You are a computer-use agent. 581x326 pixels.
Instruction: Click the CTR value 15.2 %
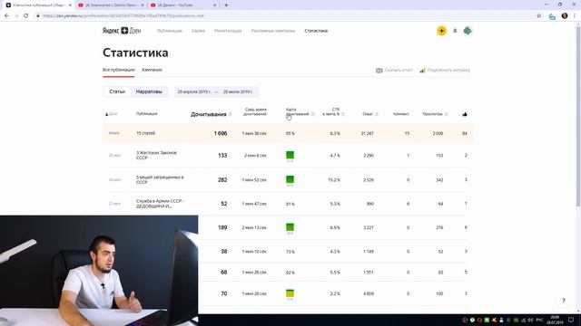[334, 180]
